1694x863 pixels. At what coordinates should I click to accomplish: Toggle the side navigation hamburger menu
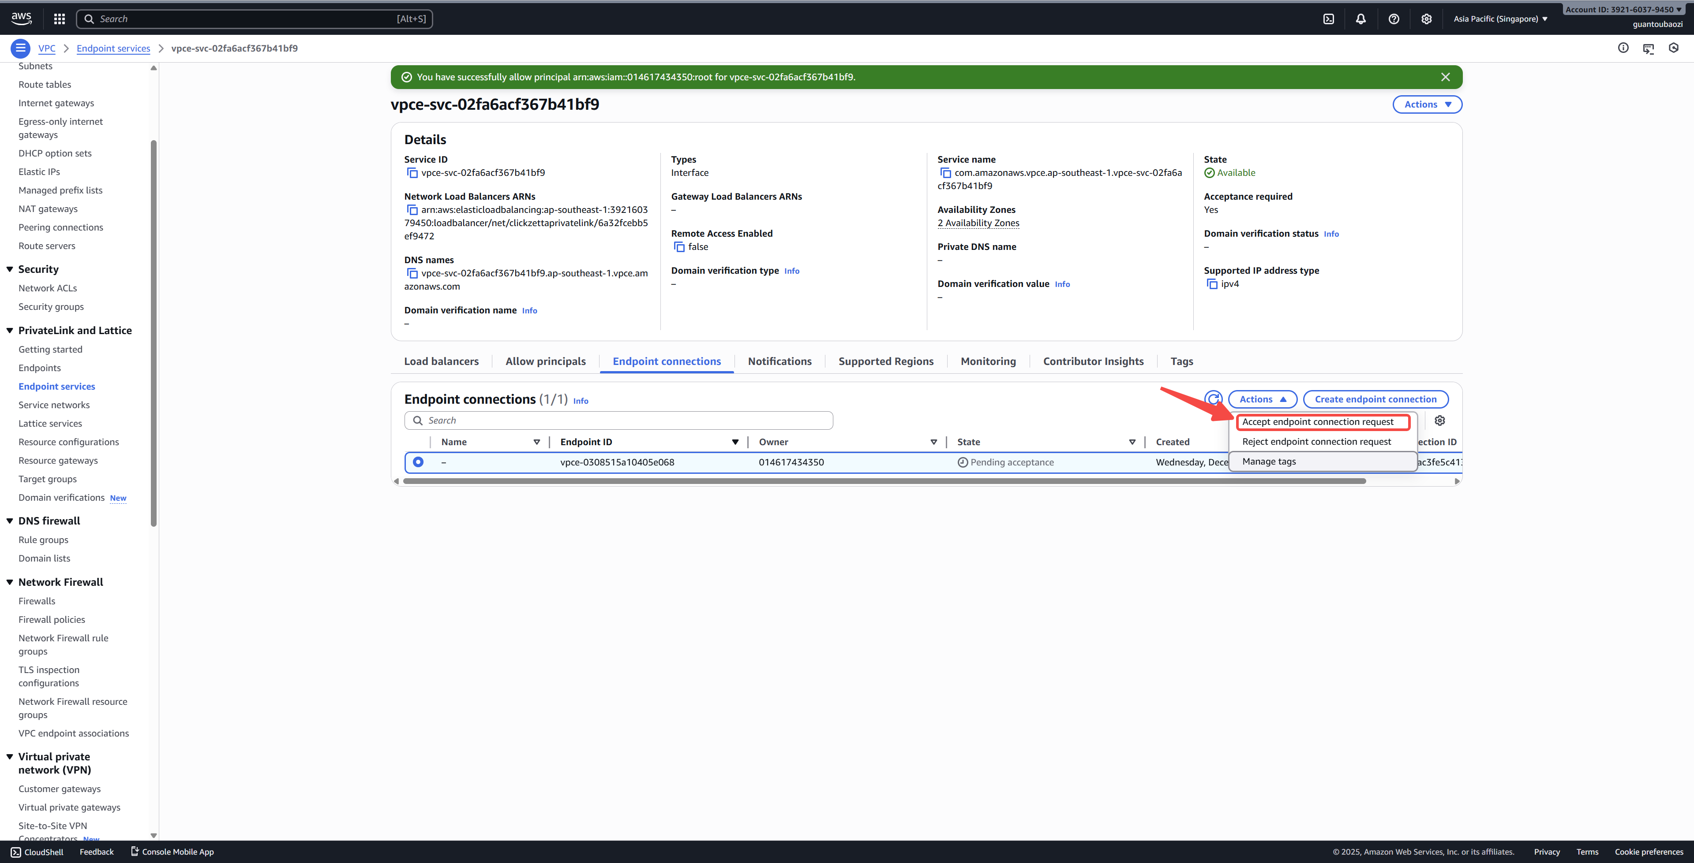pos(20,48)
